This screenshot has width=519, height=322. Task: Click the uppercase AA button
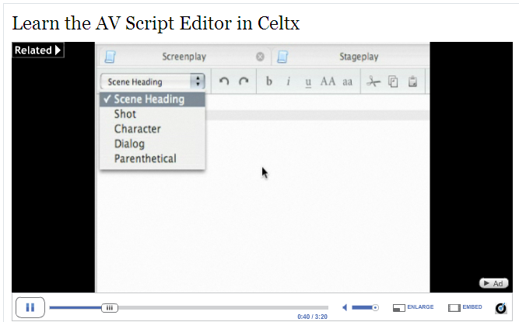pyautogui.click(x=328, y=81)
